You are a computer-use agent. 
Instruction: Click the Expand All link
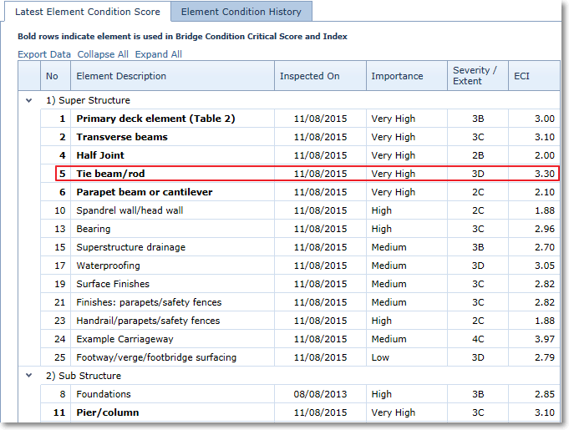pyautogui.click(x=159, y=54)
